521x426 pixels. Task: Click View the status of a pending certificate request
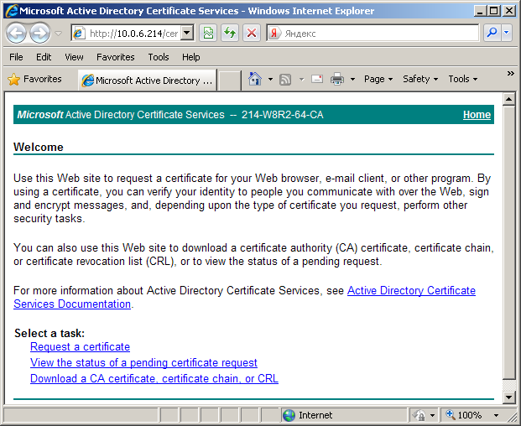[x=143, y=362]
